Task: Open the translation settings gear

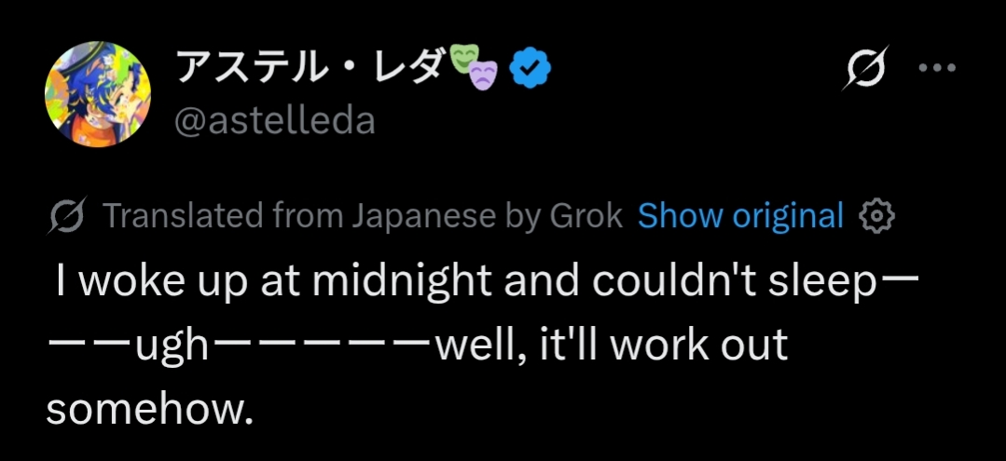Action: (x=876, y=216)
